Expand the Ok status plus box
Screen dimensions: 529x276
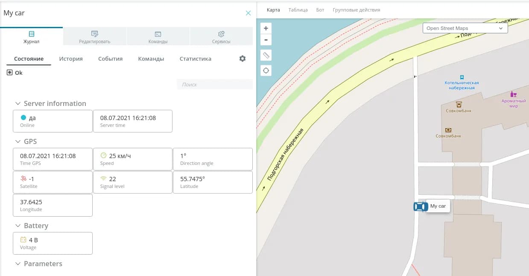pos(10,73)
